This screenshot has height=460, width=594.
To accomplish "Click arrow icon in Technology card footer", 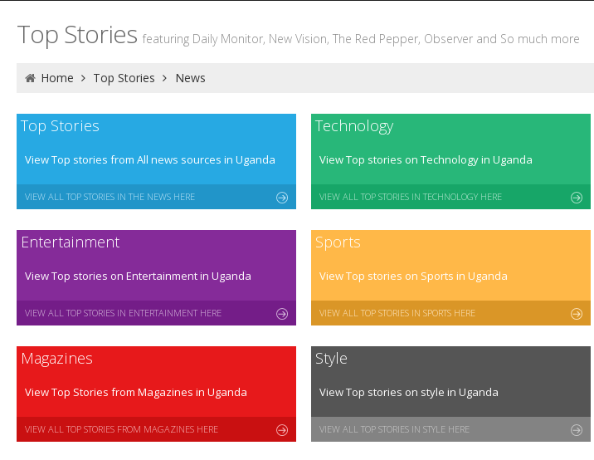I will (577, 197).
